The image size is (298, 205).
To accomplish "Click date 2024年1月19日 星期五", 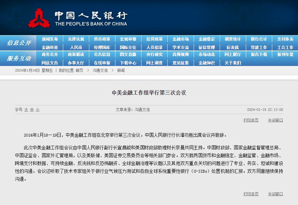I will 34,70.
